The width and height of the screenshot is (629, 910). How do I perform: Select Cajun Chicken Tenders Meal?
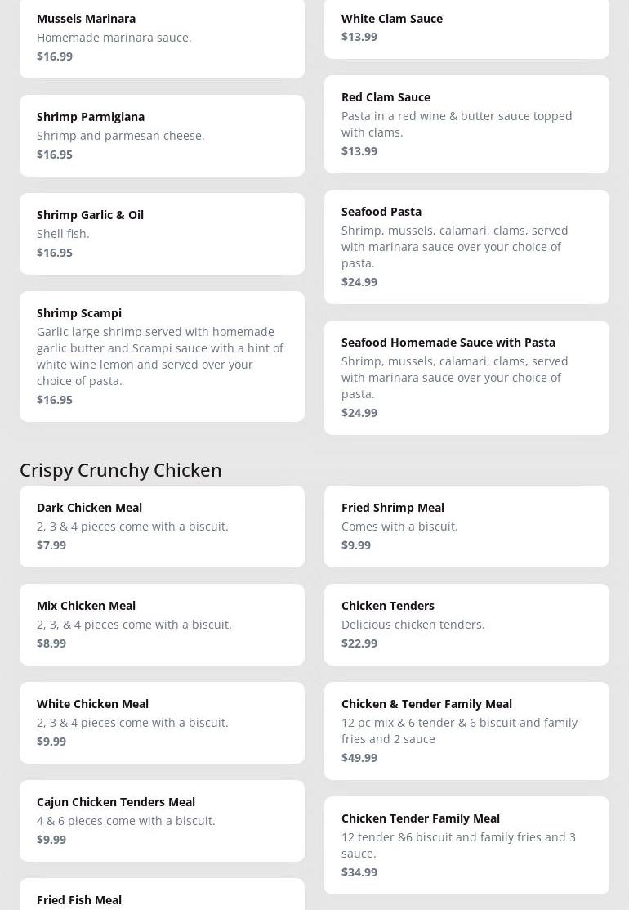click(162, 820)
